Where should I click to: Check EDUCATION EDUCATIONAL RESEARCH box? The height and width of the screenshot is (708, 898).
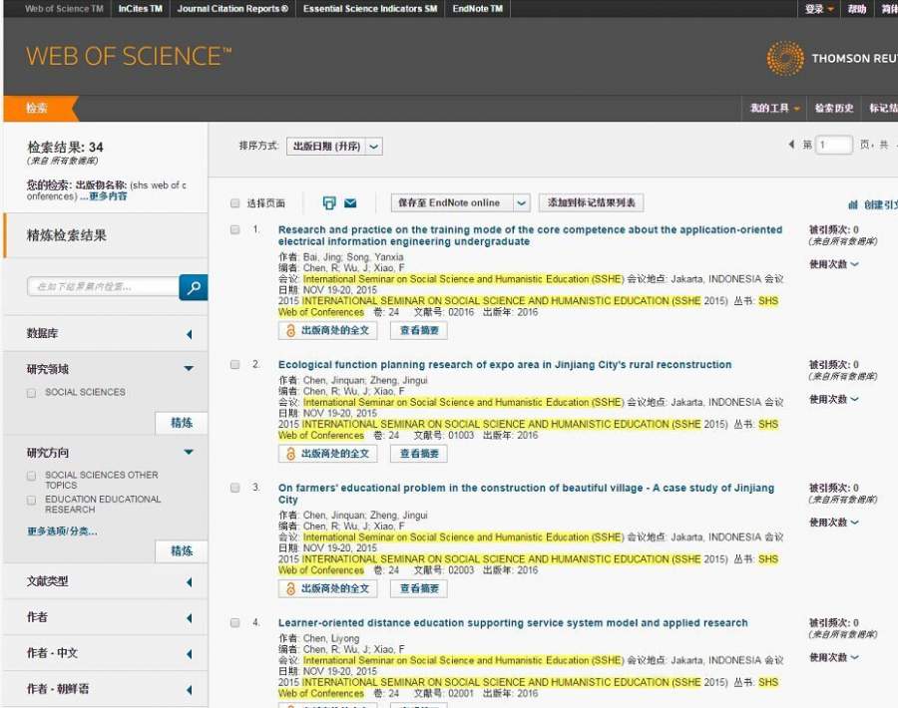[32, 501]
